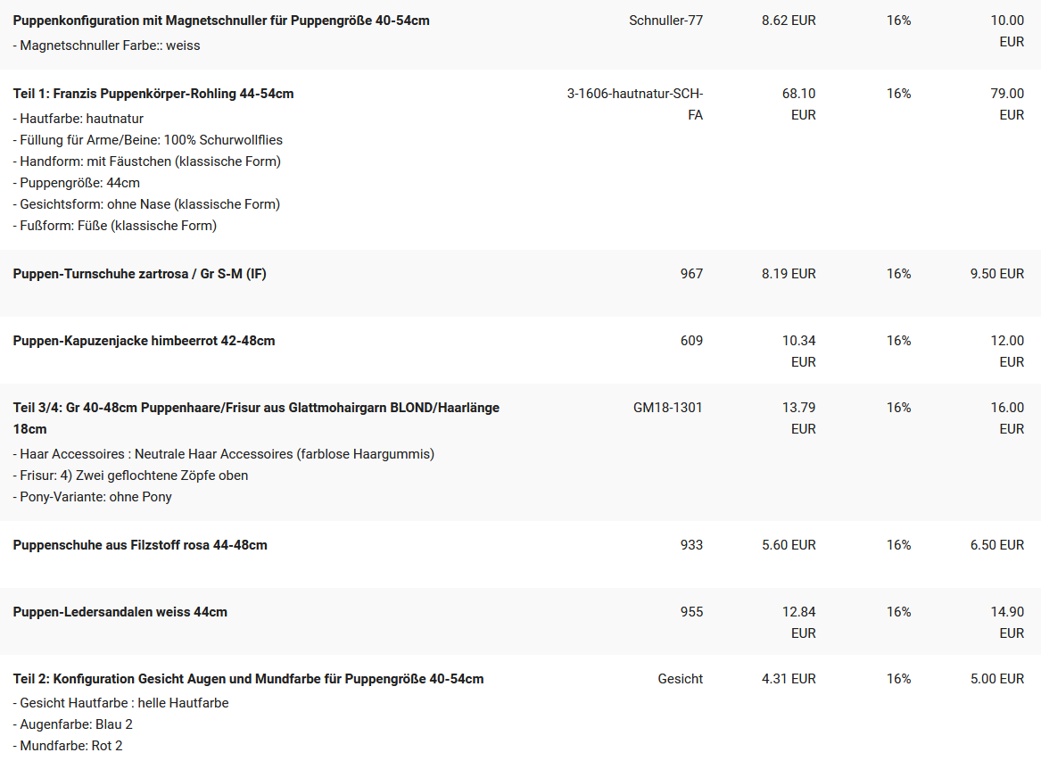
Task: Open Puppen-Ledersandalen weiss 44cm title
Action: 120,612
